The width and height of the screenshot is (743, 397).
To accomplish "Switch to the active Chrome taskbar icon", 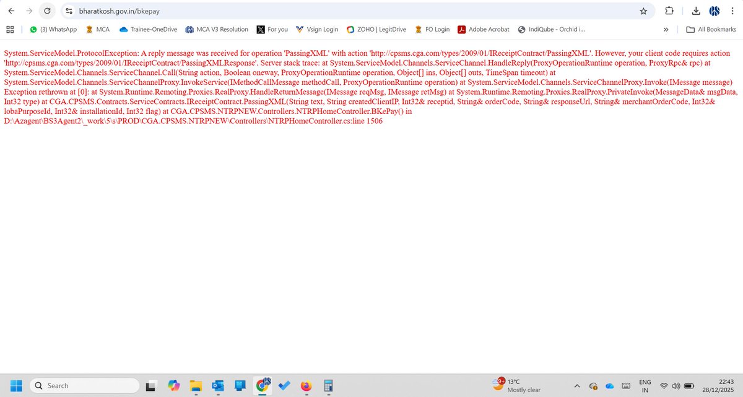I will click(x=263, y=385).
